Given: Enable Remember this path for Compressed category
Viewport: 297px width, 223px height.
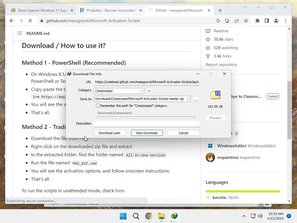Looking at the screenshot, I should 98,106.
